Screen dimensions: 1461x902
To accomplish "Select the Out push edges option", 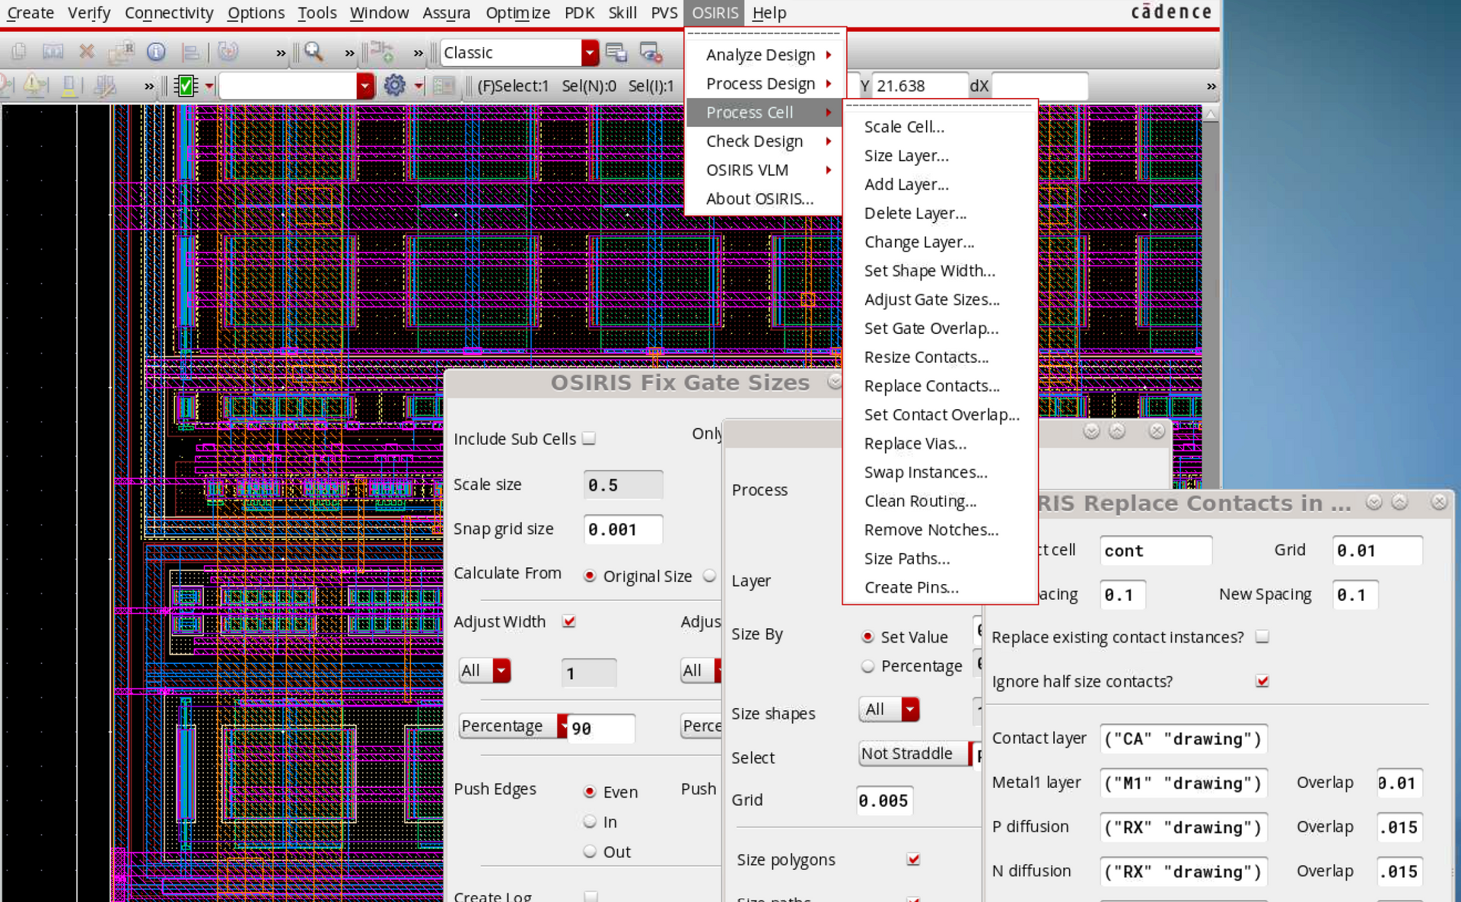I will [590, 852].
